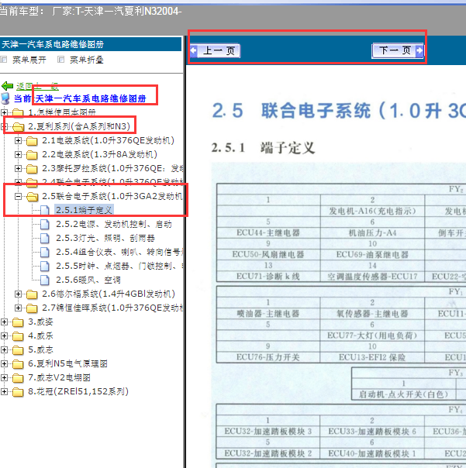The width and height of the screenshot is (466, 468).
Task: Expand the 7.威志V2电册图 folder
Action: click(x=4, y=377)
